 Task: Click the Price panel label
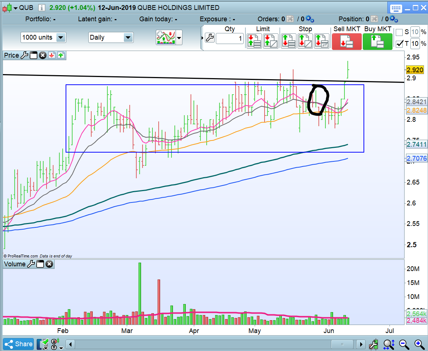[11, 55]
